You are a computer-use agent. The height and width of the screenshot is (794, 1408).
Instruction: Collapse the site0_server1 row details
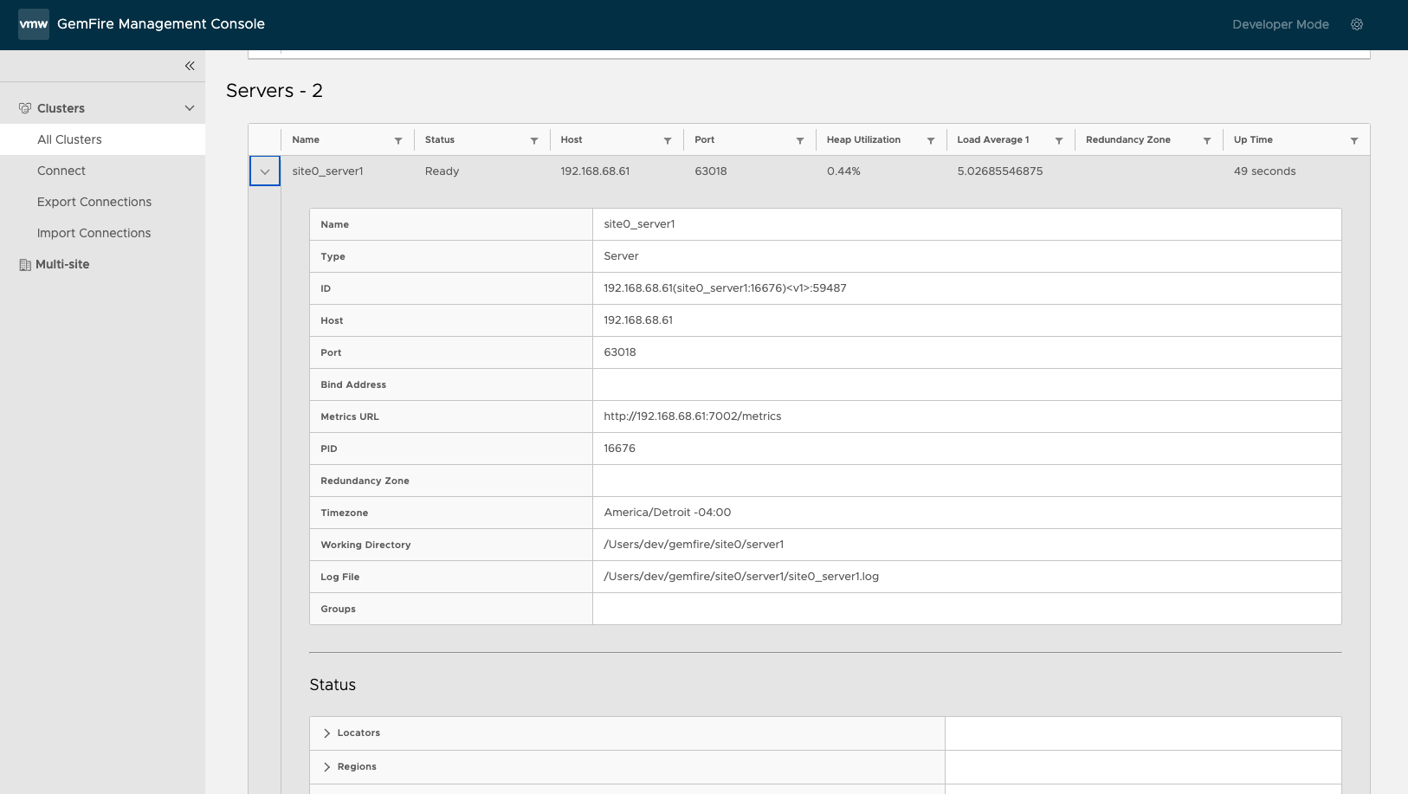265,171
